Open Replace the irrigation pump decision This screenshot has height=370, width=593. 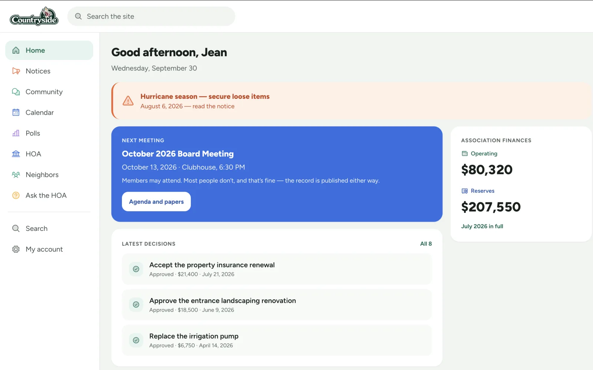pos(277,340)
